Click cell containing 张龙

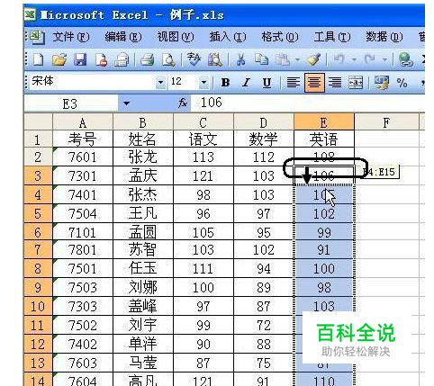point(143,157)
